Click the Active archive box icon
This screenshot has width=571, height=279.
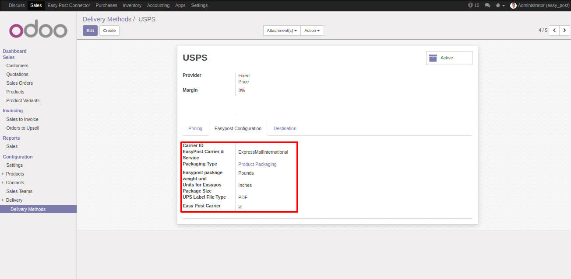click(x=433, y=58)
